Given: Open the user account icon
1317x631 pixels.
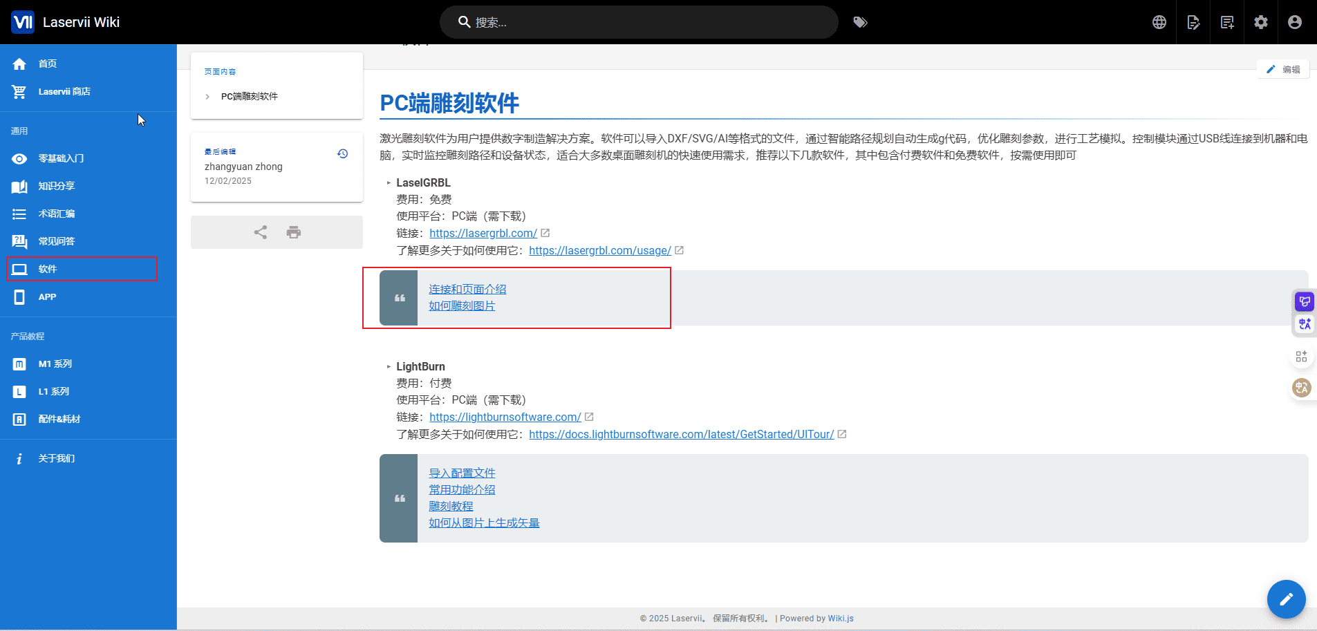Looking at the screenshot, I should [1295, 22].
